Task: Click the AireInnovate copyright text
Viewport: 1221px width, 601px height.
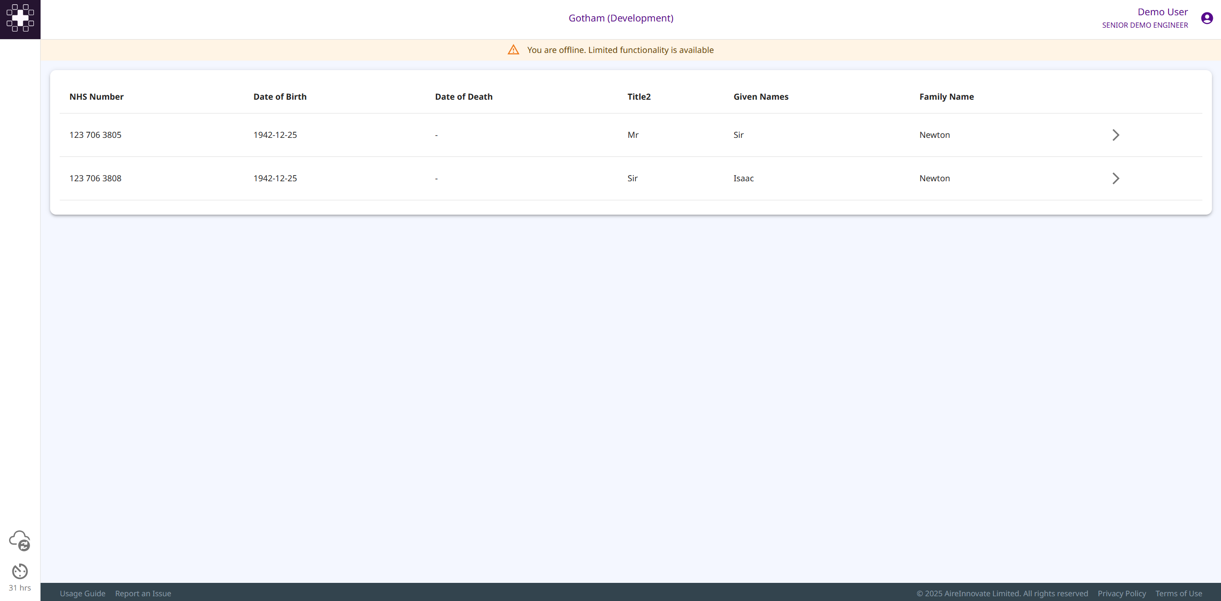Action: tap(1002, 593)
